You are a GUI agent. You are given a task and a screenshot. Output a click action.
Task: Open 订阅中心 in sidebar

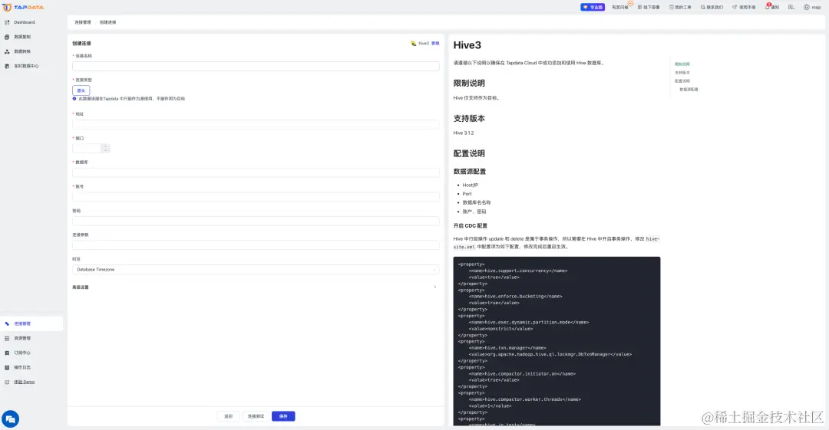coord(22,353)
